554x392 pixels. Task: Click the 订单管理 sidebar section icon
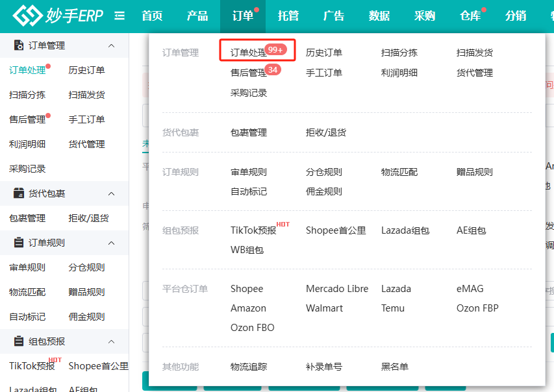pyautogui.click(x=19, y=45)
